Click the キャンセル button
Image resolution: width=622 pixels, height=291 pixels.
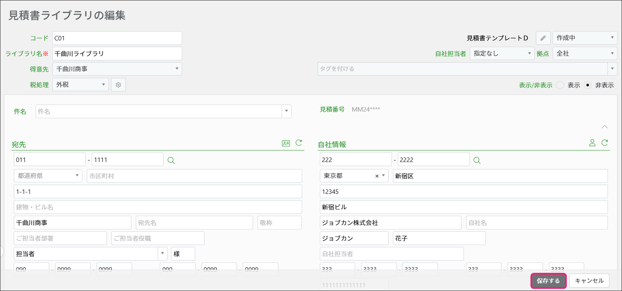coord(589,281)
